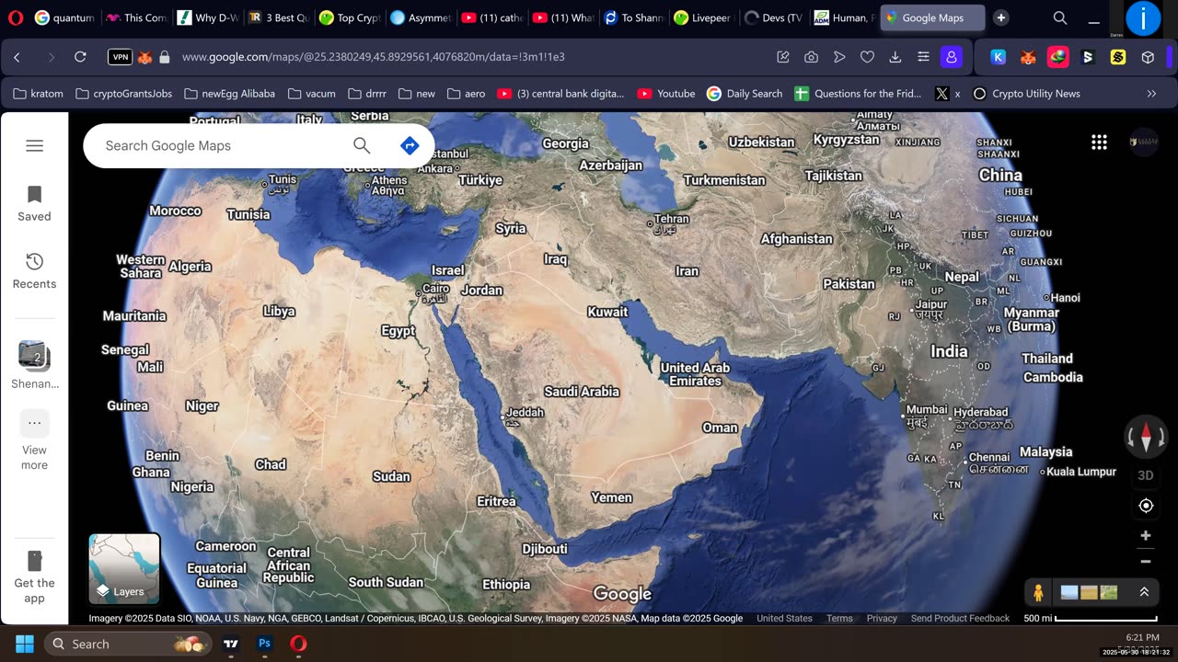Switch to the Livepeer tab
The height and width of the screenshot is (662, 1178).
pyautogui.click(x=702, y=17)
